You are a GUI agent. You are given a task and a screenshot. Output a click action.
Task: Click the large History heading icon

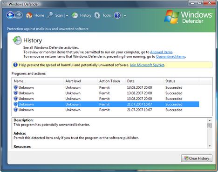(x=17, y=40)
